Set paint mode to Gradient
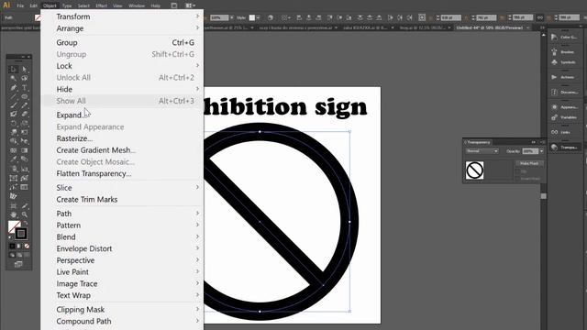This screenshot has width=587, height=330. pyautogui.click(x=19, y=247)
